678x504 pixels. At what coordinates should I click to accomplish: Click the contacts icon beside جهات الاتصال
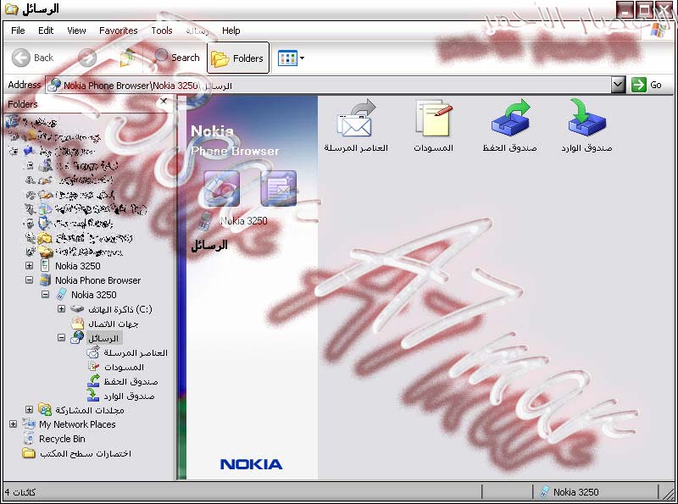(x=77, y=324)
